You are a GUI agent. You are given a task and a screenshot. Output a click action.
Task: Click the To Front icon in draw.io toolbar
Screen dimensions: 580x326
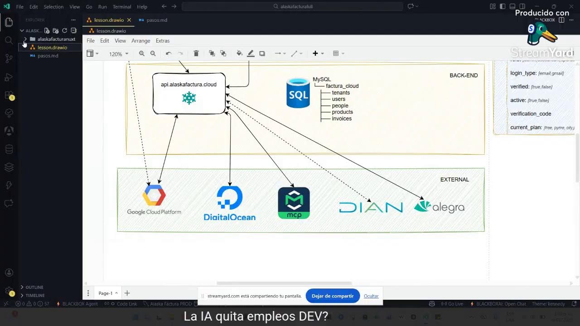pyautogui.click(x=212, y=53)
